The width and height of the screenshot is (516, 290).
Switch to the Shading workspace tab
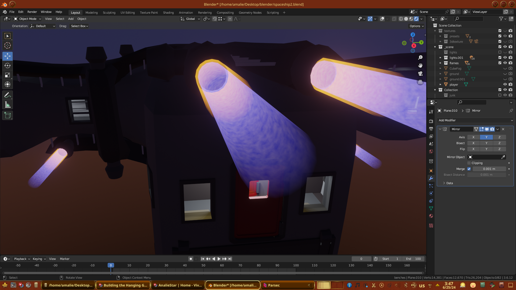168,13
